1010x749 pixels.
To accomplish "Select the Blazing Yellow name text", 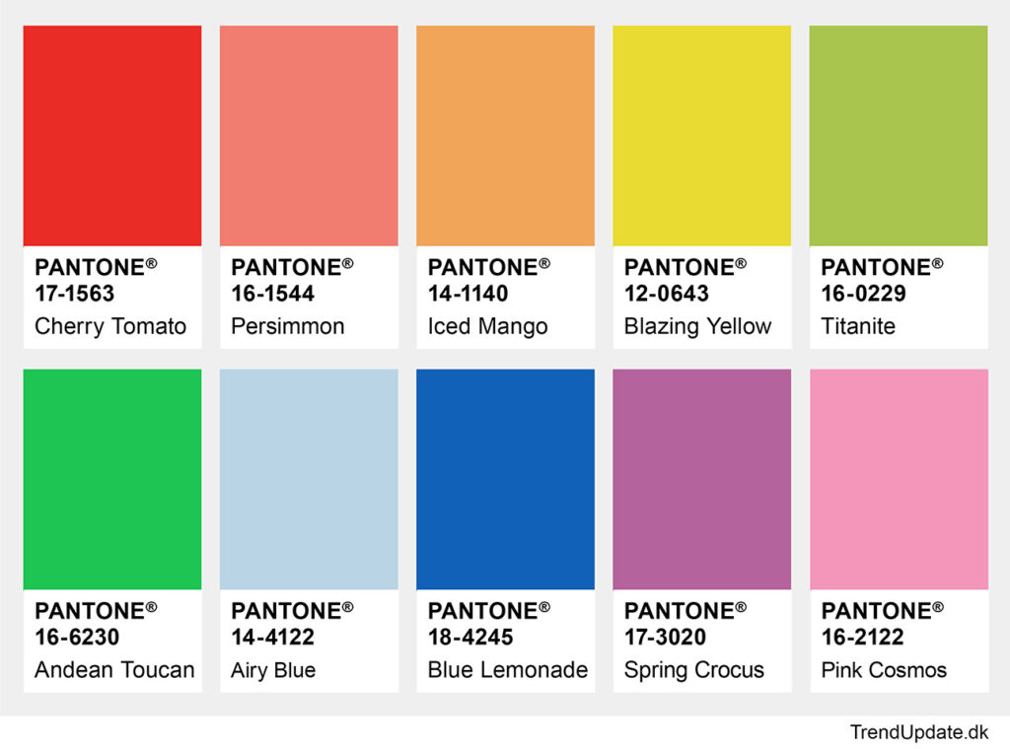I will tap(697, 326).
